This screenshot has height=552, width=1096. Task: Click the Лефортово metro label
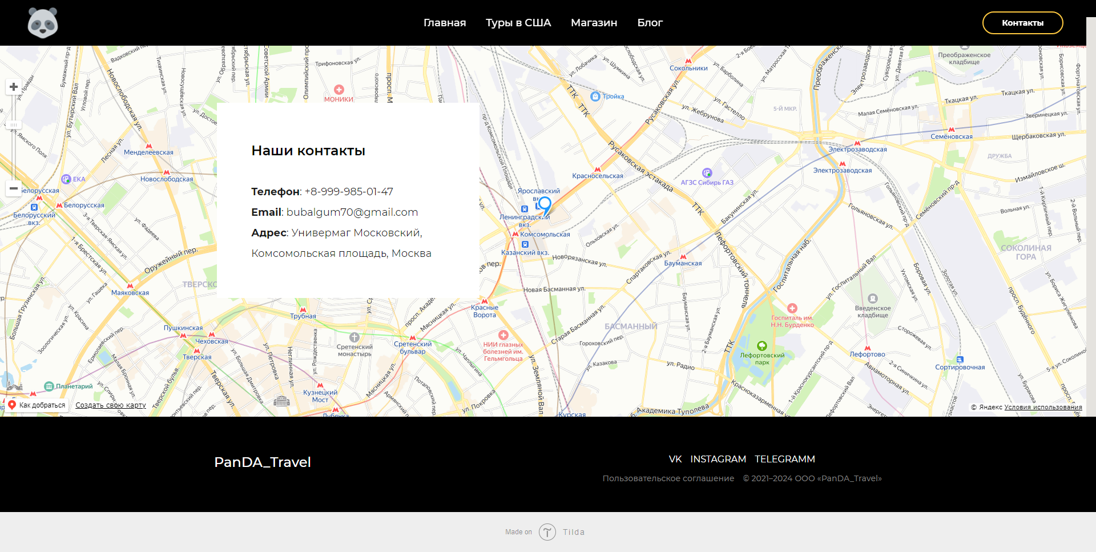(867, 354)
